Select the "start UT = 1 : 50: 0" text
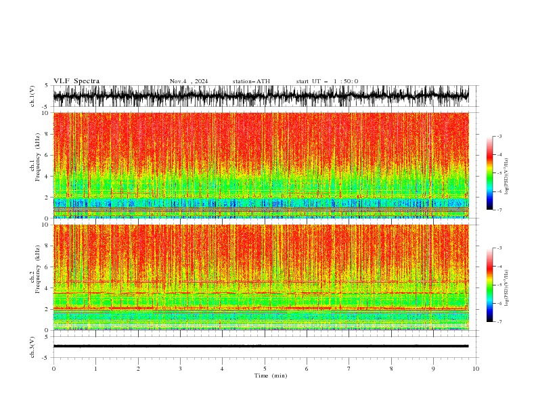Image resolution: width=536 pixels, height=414 pixels. (x=327, y=81)
